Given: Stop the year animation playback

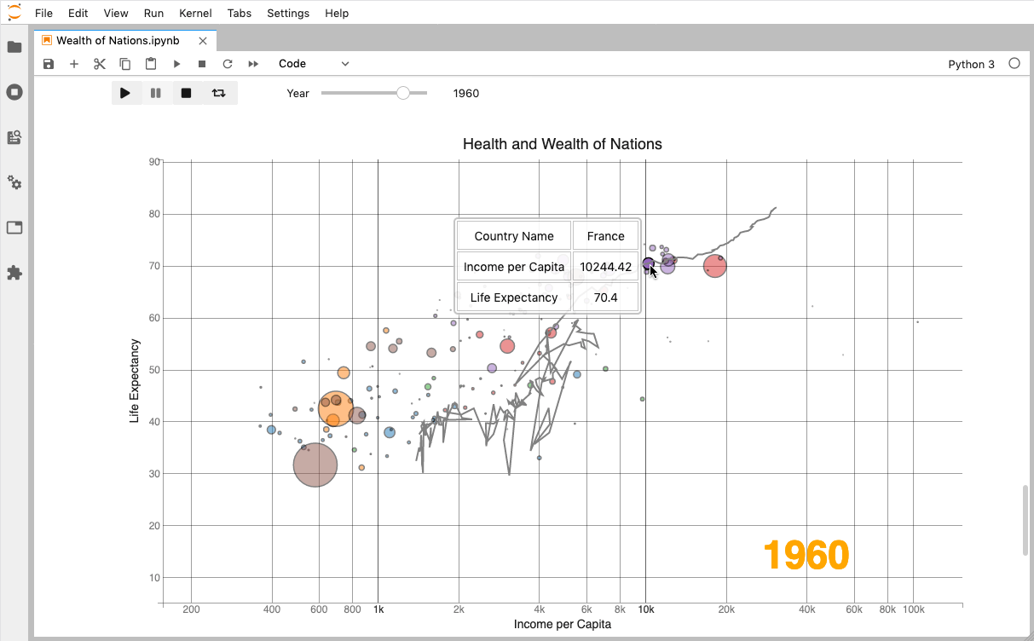Looking at the screenshot, I should tap(185, 93).
